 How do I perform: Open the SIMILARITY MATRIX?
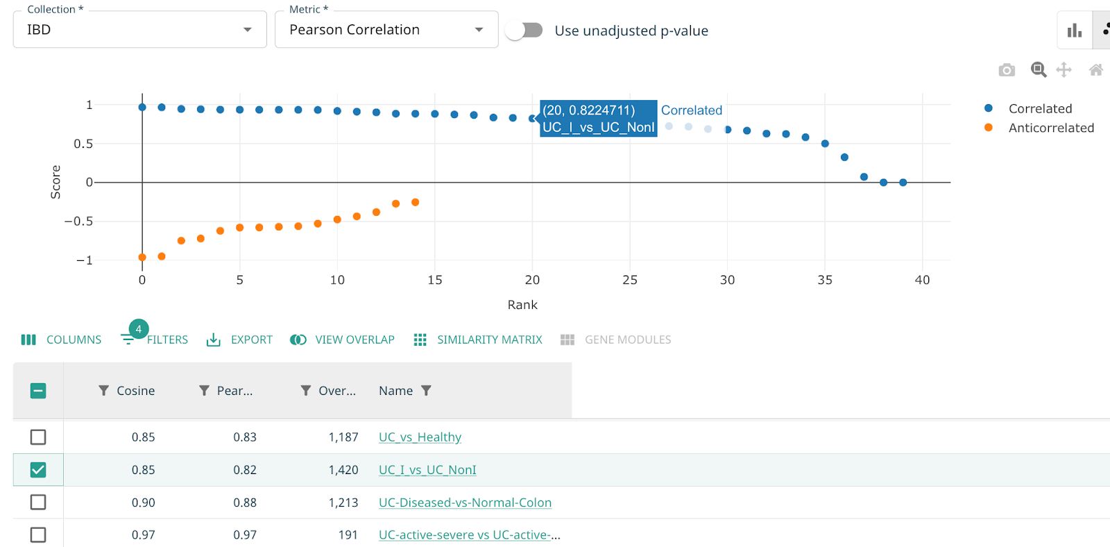click(x=478, y=339)
